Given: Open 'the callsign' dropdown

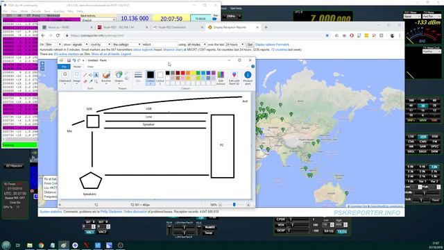Looking at the screenshot, I should pos(126,44).
